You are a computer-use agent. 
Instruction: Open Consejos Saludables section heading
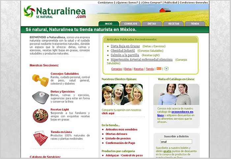point(65,74)
